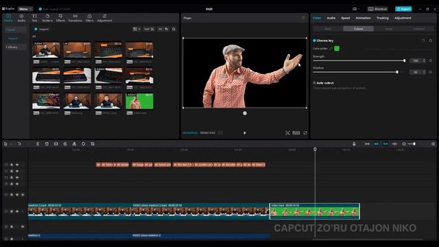Click the player aspect ratio icon
Image resolution: width=439 pixels, height=247 pixels.
pyautogui.click(x=296, y=133)
